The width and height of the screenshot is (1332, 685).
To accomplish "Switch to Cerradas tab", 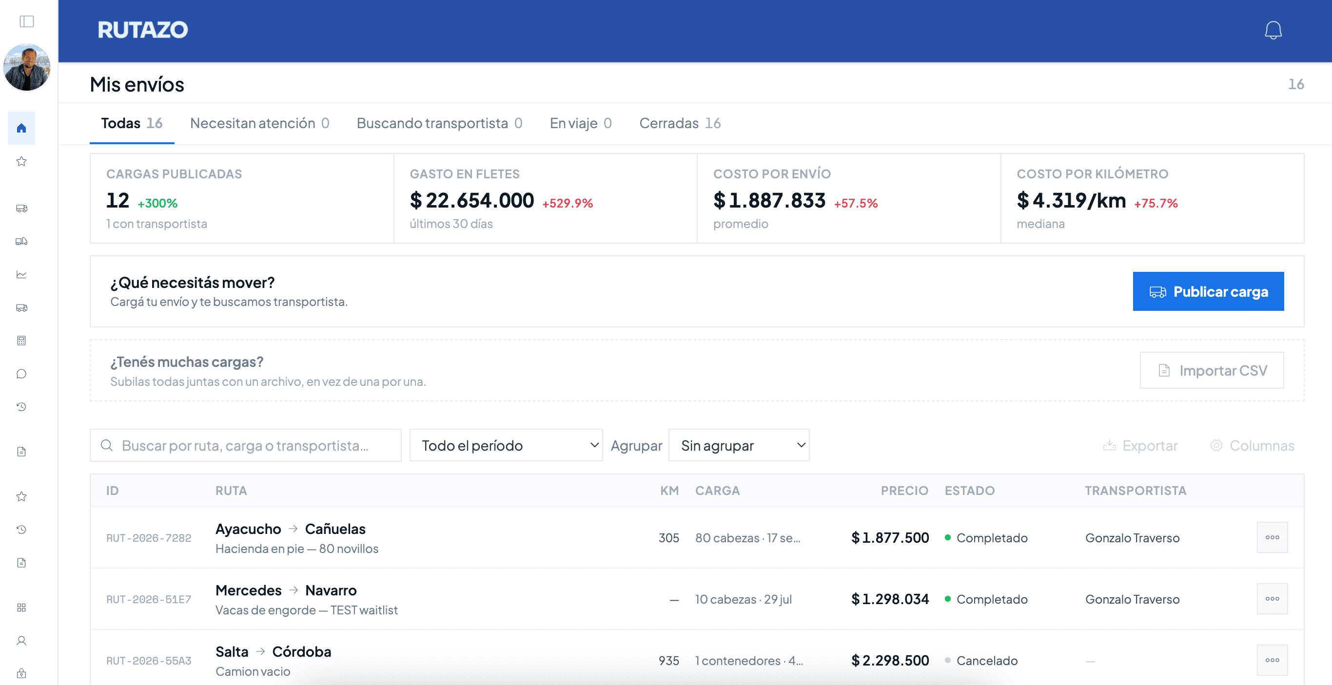I will click(x=680, y=123).
